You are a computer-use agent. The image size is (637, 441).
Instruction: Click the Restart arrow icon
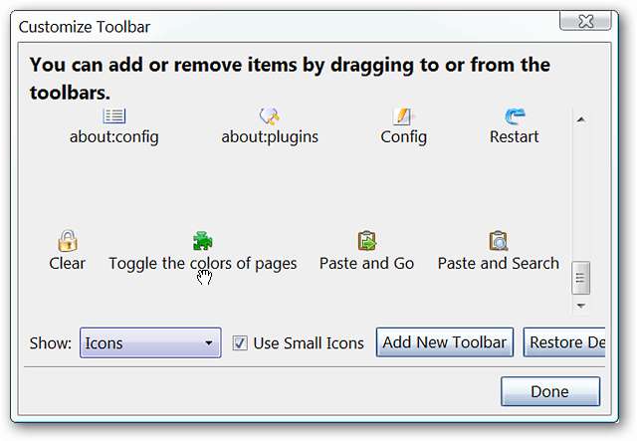(x=514, y=116)
